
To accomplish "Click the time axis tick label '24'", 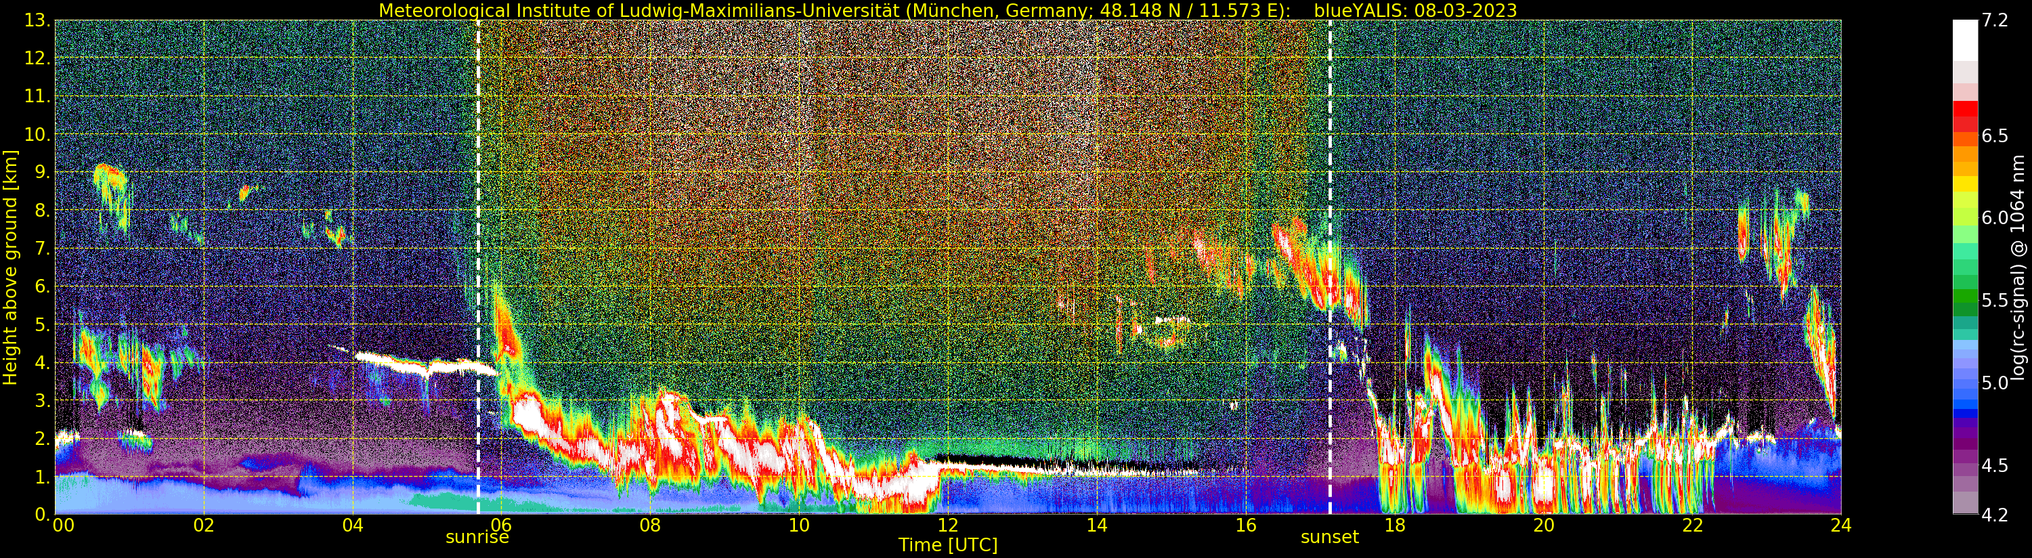I will coord(1841,525).
